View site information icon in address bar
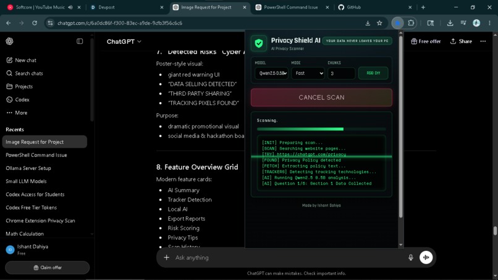 tap(50, 23)
